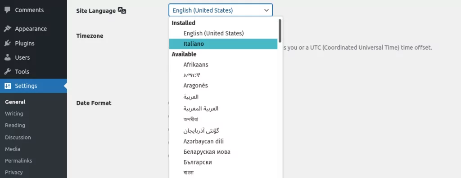Select العربية المغربية language option
This screenshot has width=461, height=178.
click(223, 109)
